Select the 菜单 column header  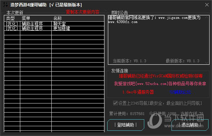click(36, 18)
